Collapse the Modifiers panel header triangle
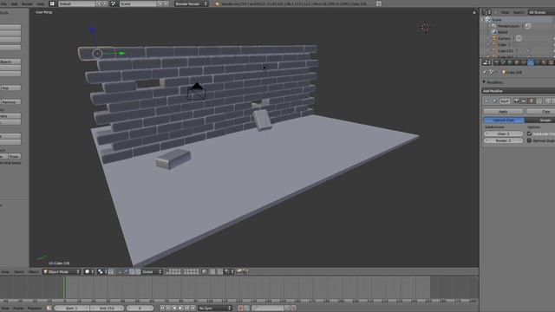This screenshot has height=312, width=555. pyautogui.click(x=484, y=82)
